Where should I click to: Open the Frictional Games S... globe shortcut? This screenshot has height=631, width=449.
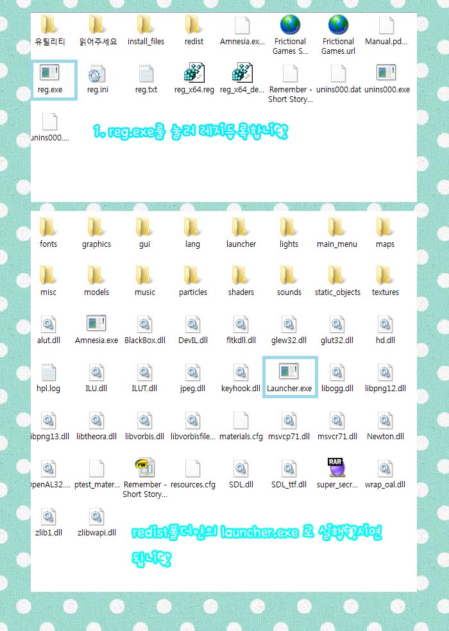290,24
